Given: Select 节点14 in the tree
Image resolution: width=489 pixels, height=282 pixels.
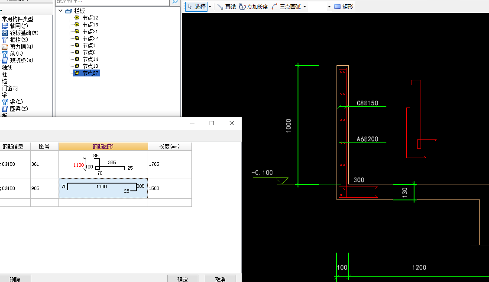Looking at the screenshot, I should 90,59.
